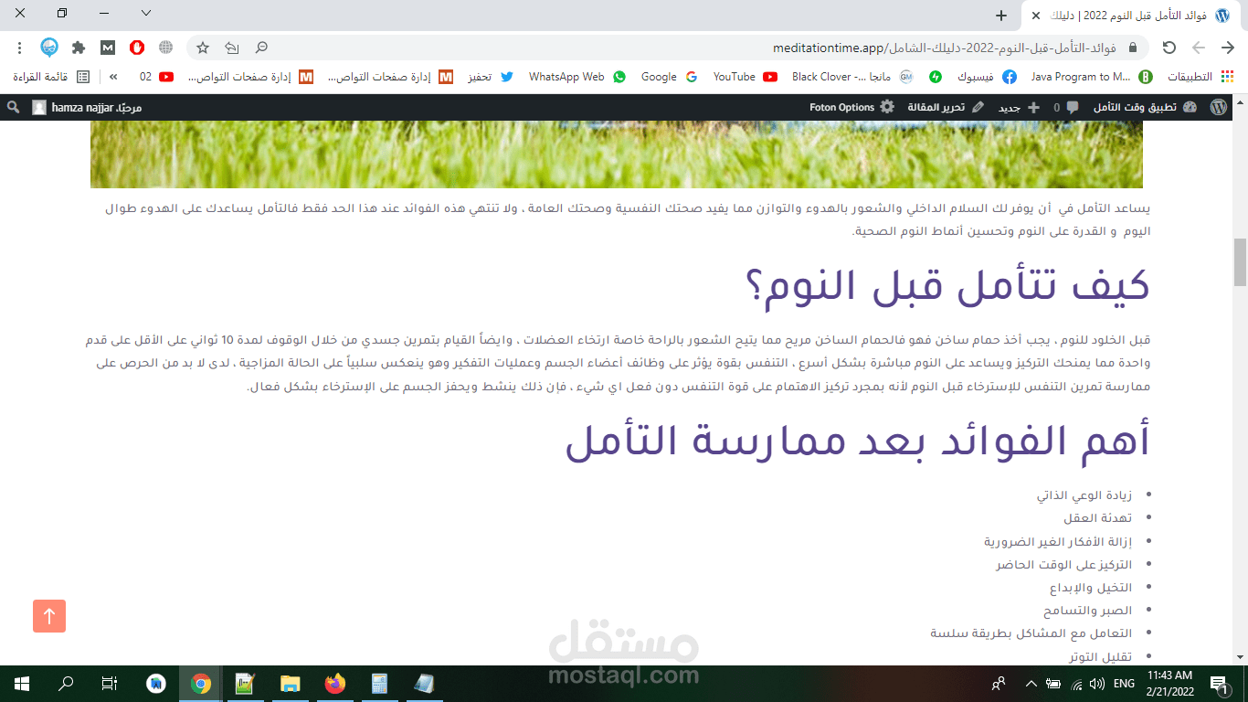Click the grey globe extension icon
The width and height of the screenshot is (1248, 702).
click(165, 48)
